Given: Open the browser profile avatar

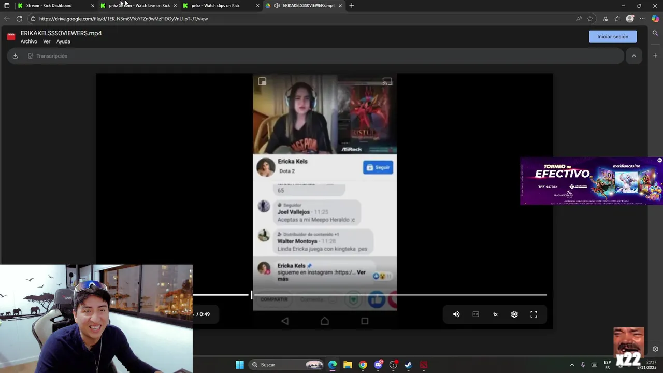Looking at the screenshot, I should (630, 19).
